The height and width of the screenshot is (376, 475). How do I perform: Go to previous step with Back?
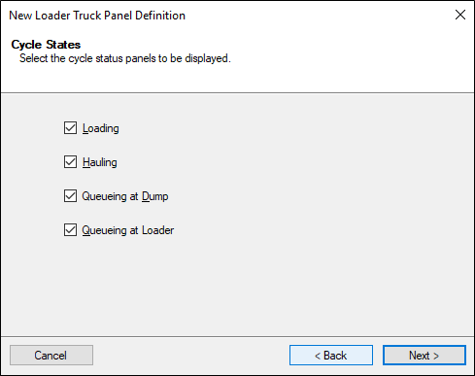pos(331,356)
